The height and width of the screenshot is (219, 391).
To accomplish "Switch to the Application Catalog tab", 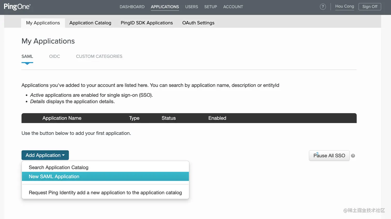I will (90, 23).
